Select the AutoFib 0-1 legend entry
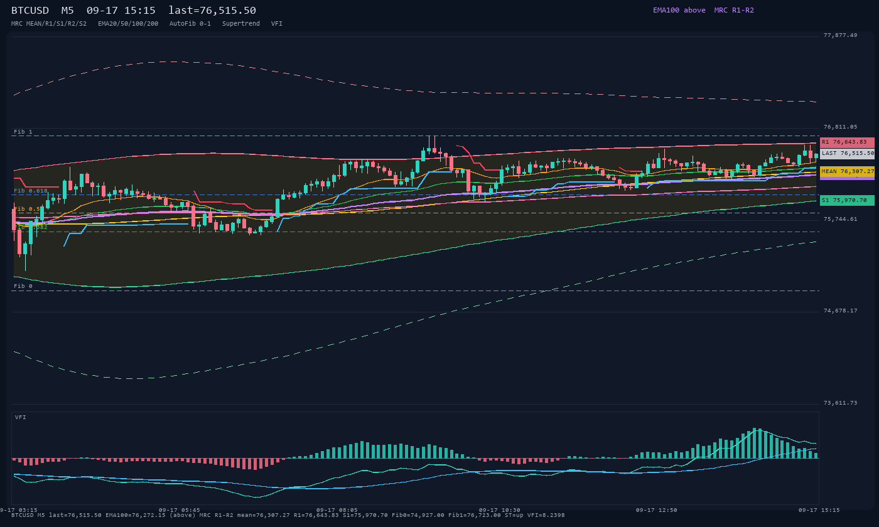 tap(190, 24)
